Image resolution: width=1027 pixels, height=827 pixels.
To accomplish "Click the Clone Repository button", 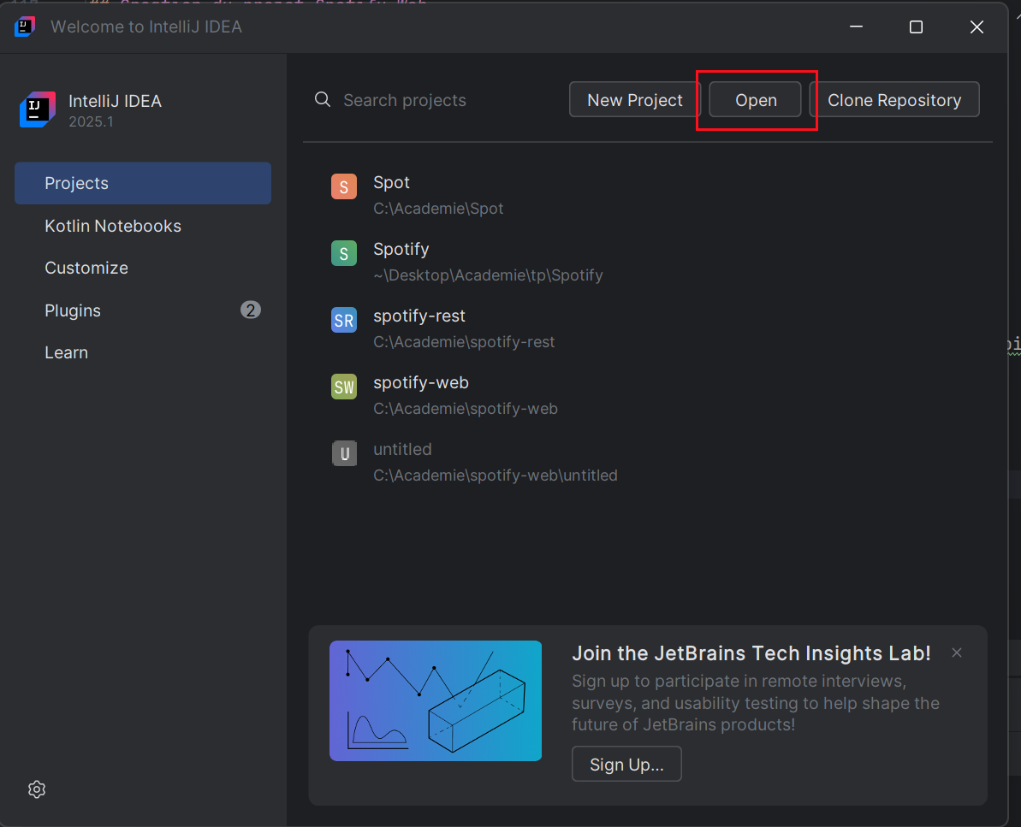I will (894, 100).
